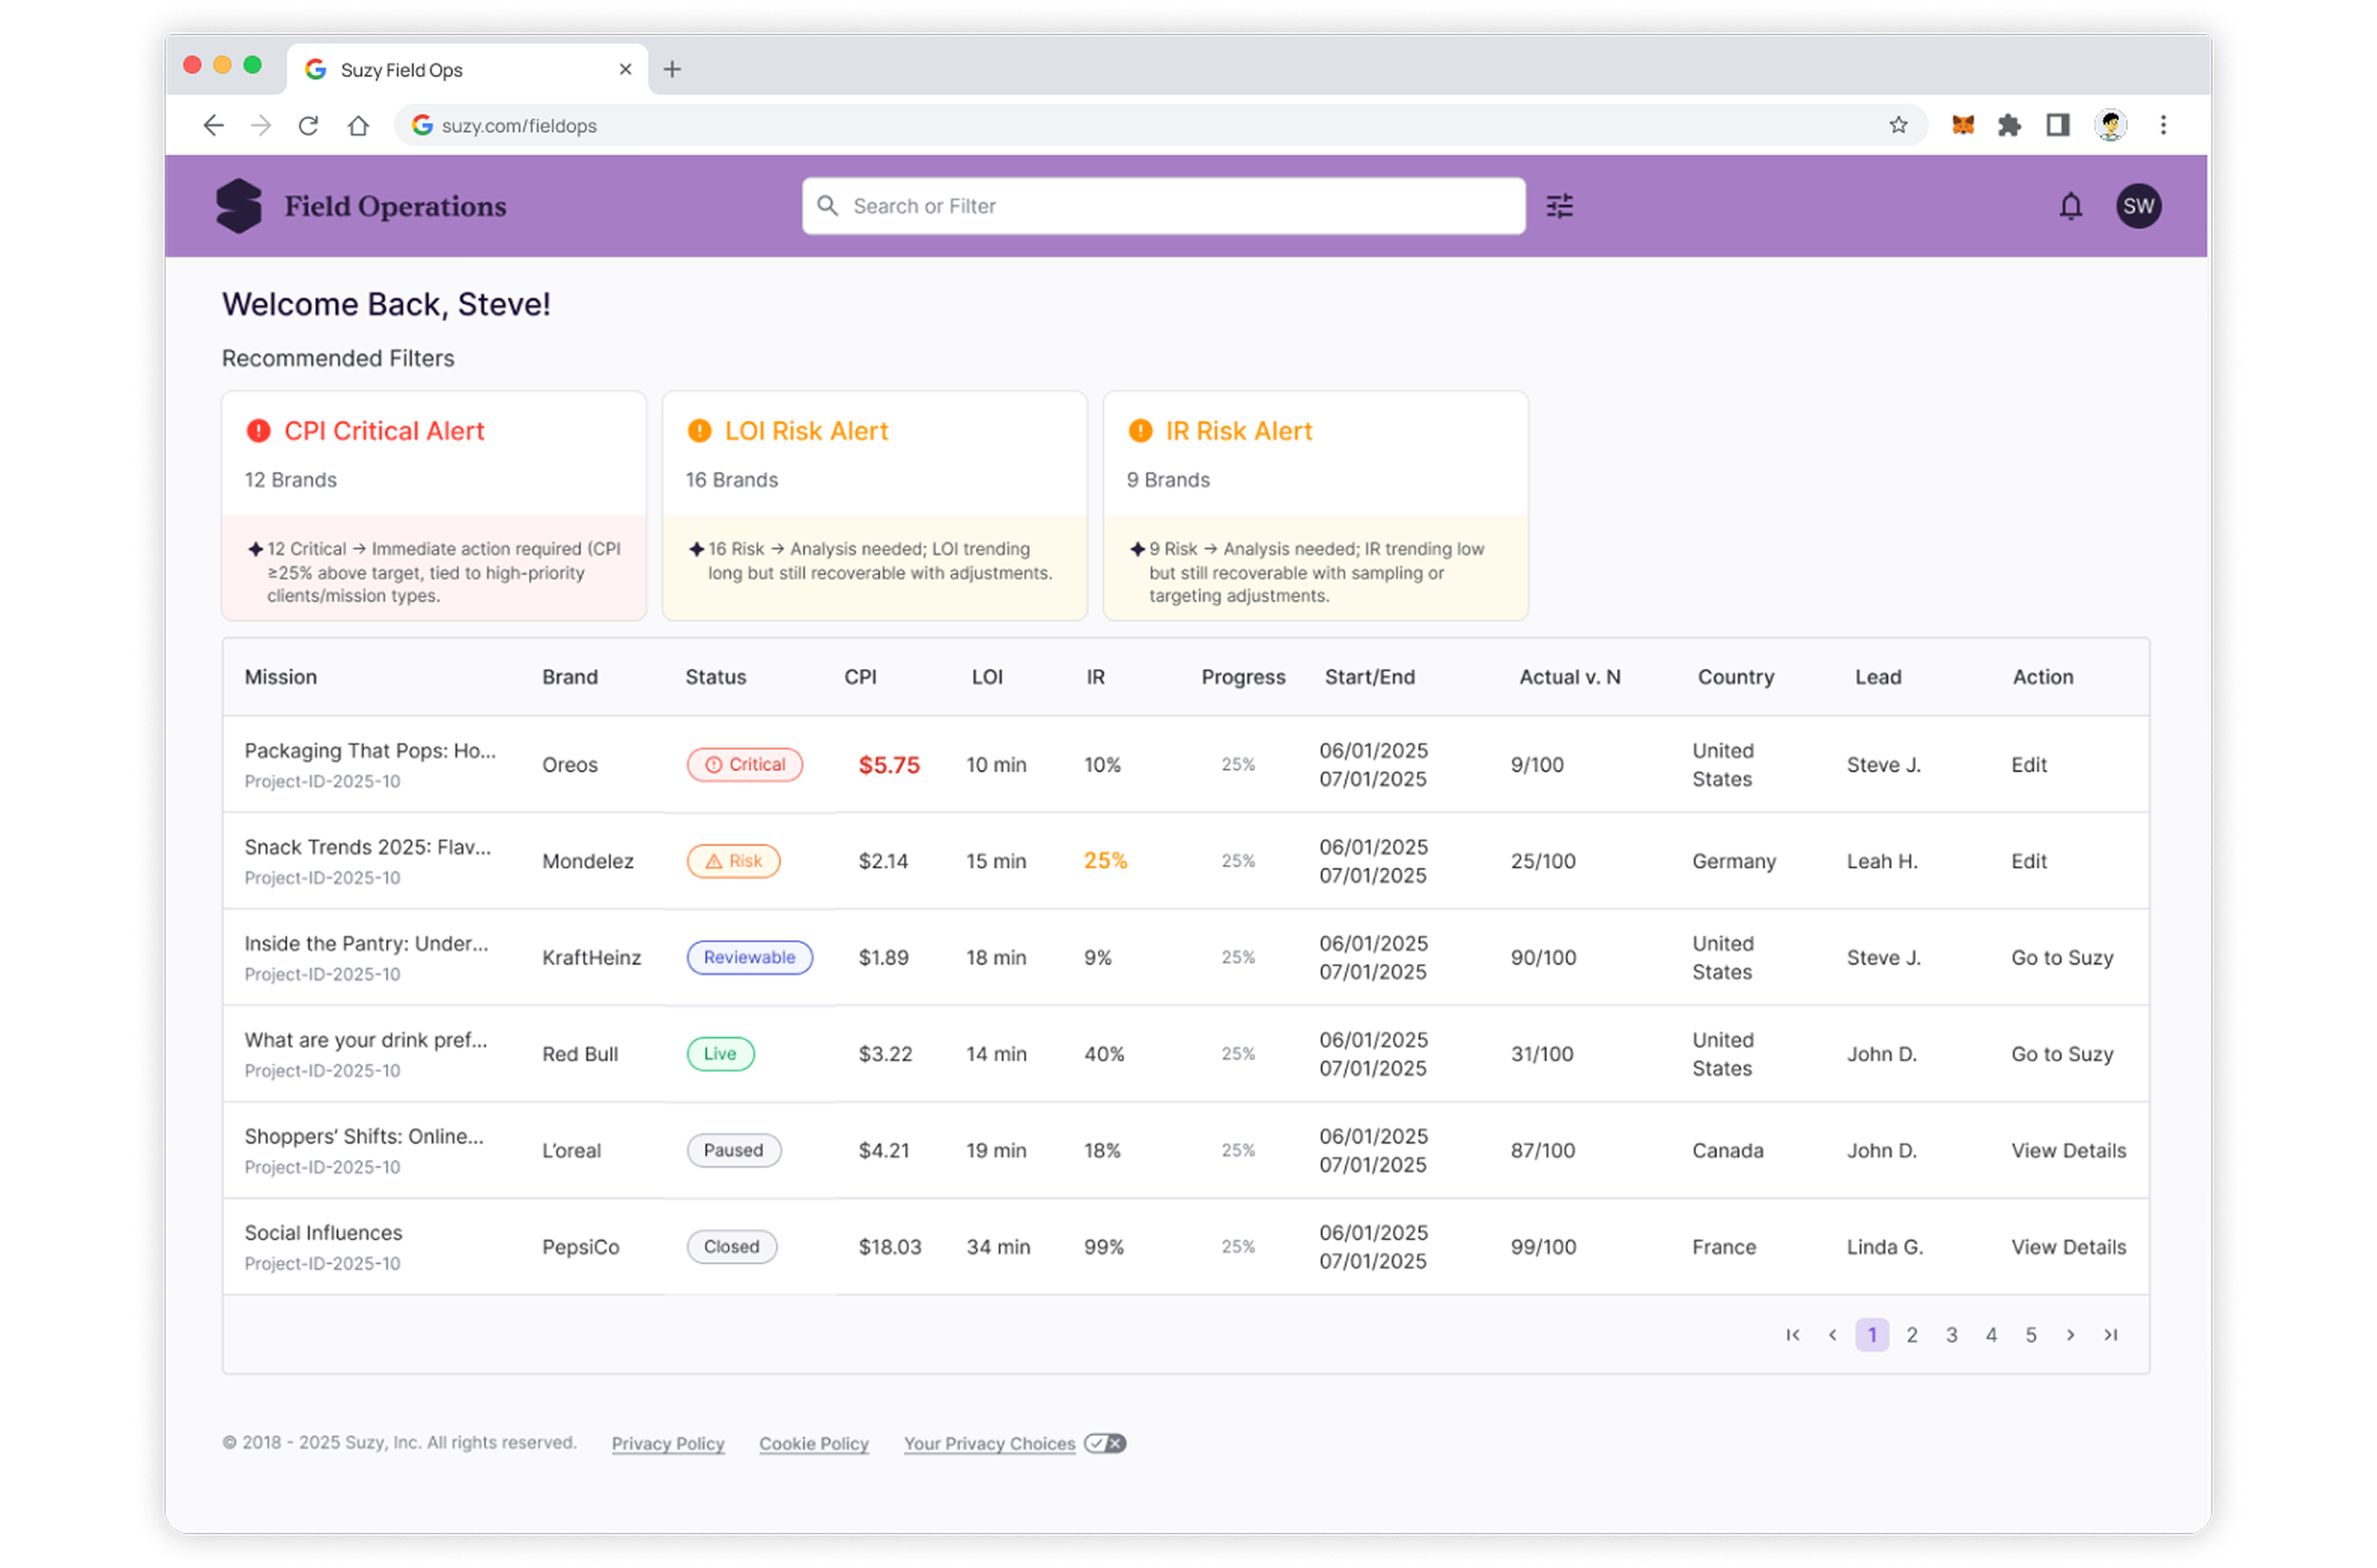Click the Reviewable status badge

(x=749, y=958)
